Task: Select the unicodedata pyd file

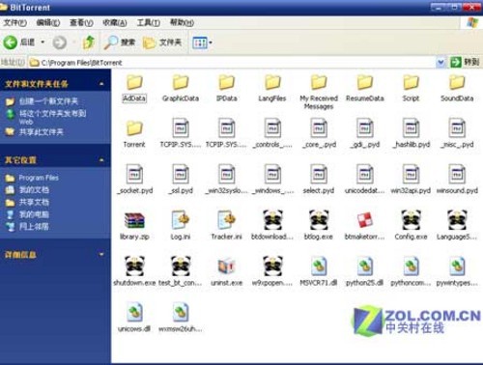Action: pyautogui.click(x=365, y=180)
